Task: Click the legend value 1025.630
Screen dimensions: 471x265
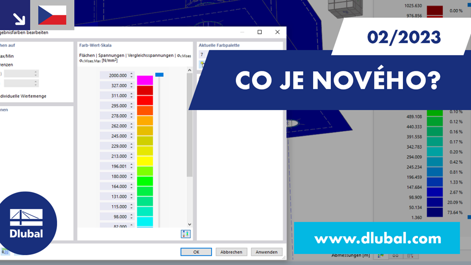Action: coord(413,6)
